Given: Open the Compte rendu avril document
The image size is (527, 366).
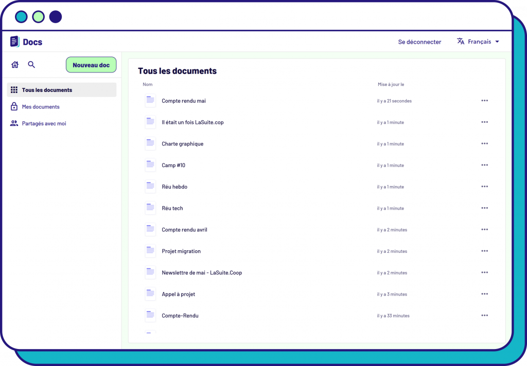Looking at the screenshot, I should pyautogui.click(x=185, y=230).
